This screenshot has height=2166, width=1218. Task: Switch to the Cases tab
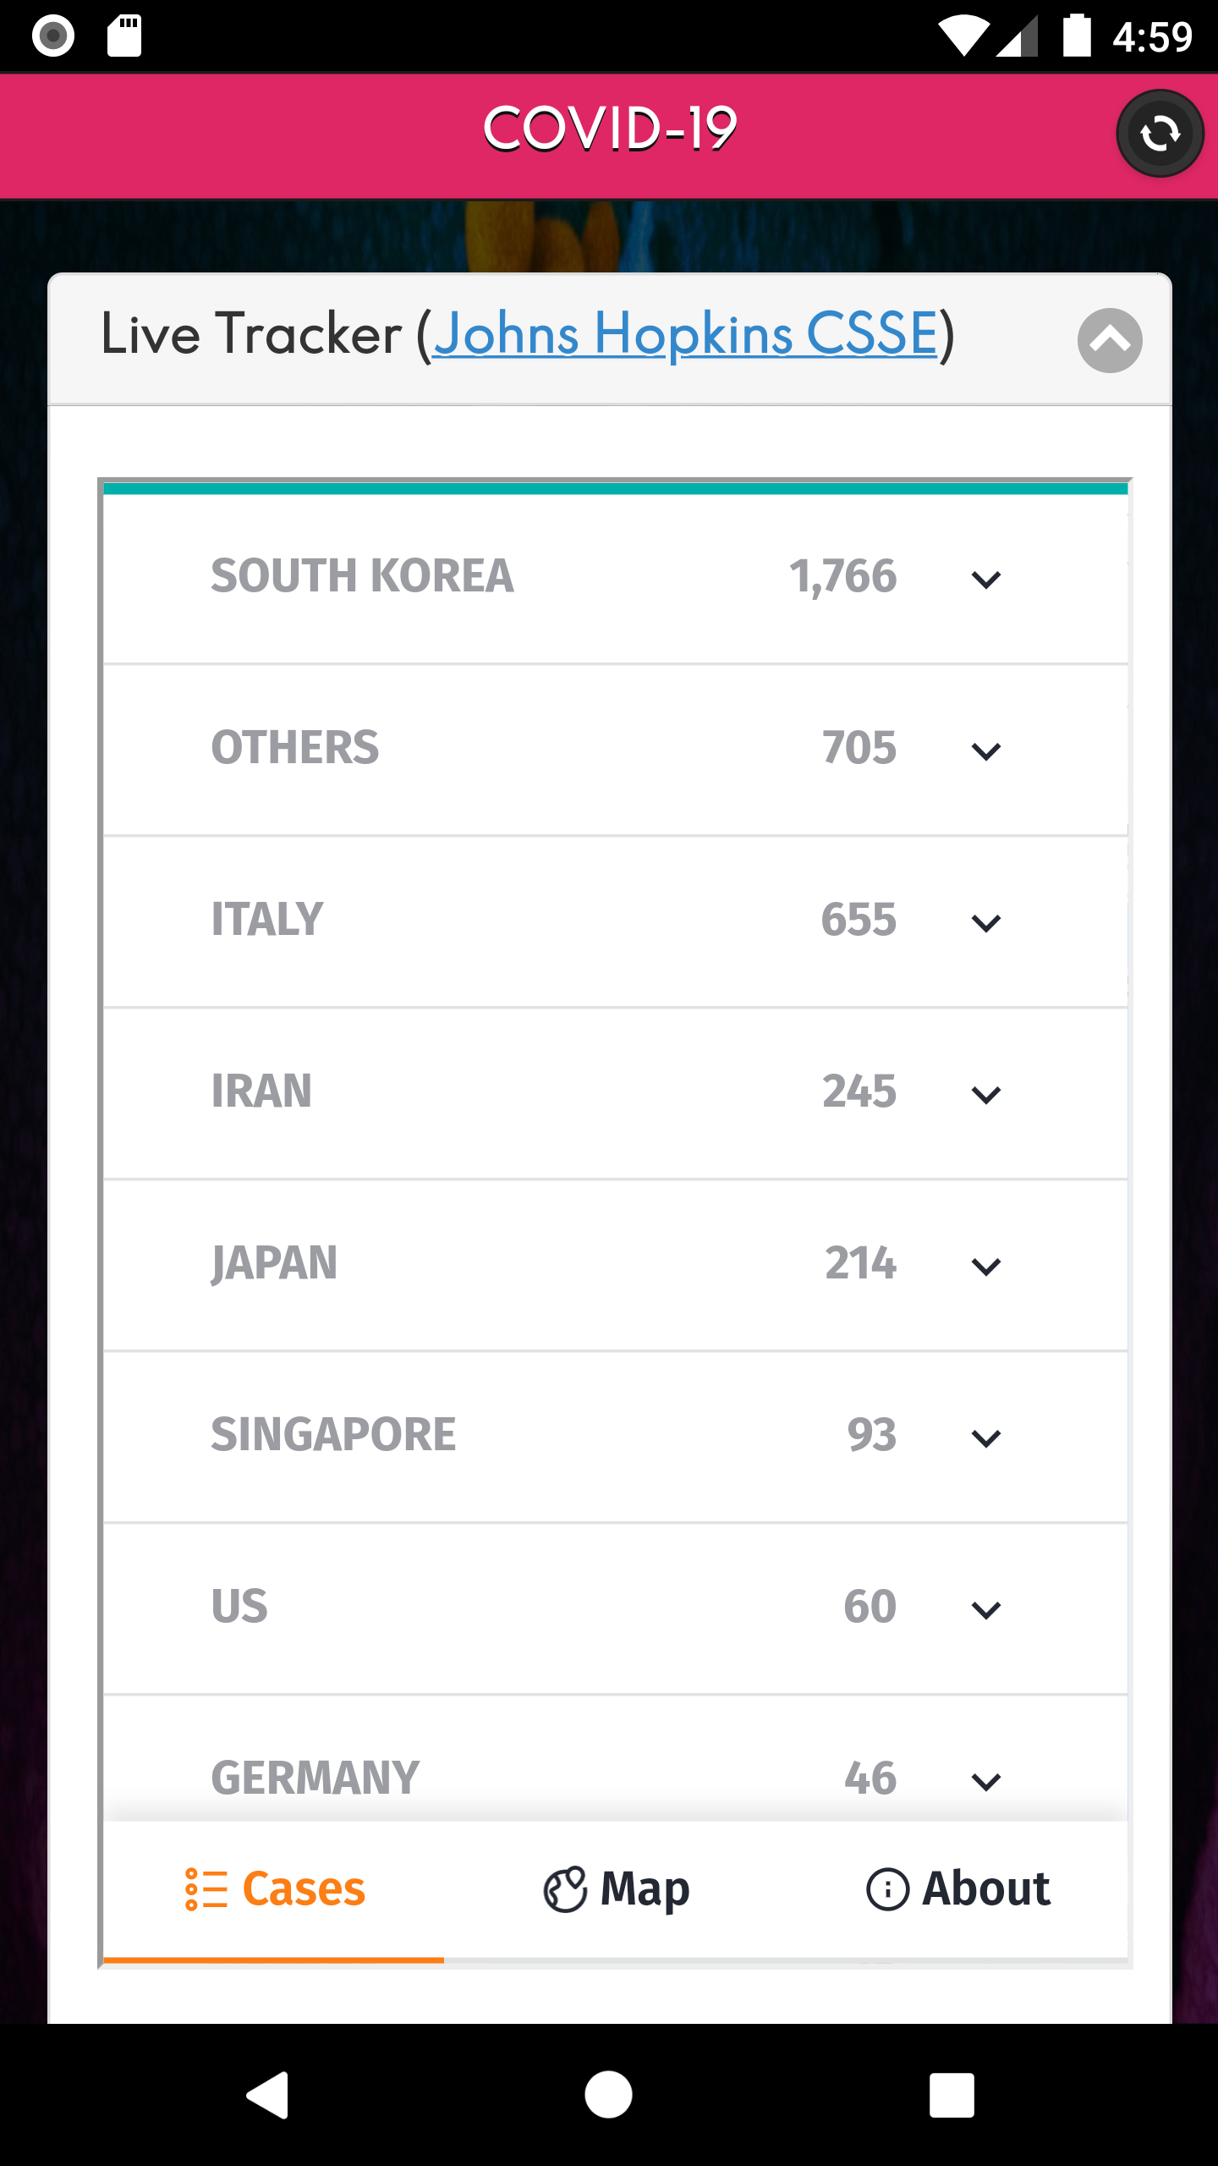(274, 1889)
